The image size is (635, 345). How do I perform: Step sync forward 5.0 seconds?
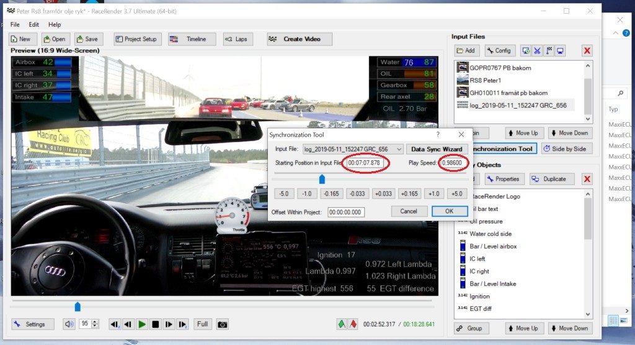[457, 194]
